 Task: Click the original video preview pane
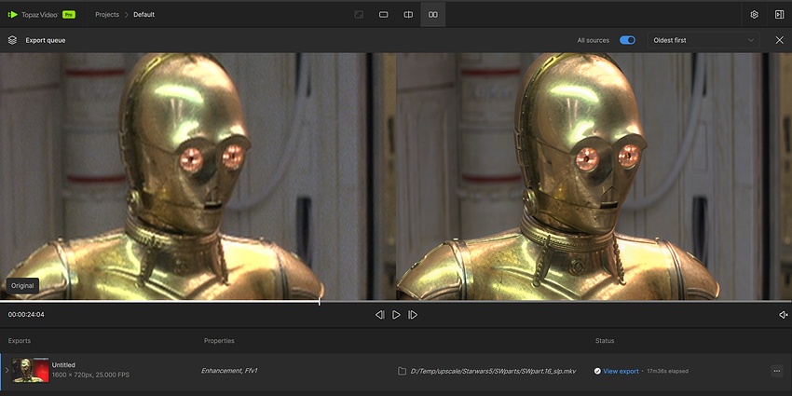tap(198, 176)
